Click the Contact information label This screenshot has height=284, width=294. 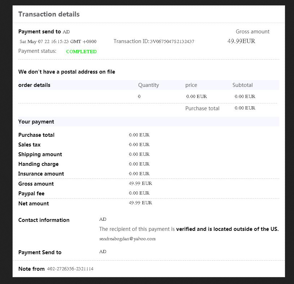44,220
